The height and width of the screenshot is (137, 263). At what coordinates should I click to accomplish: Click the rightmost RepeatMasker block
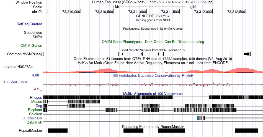pyautogui.click(x=247, y=130)
